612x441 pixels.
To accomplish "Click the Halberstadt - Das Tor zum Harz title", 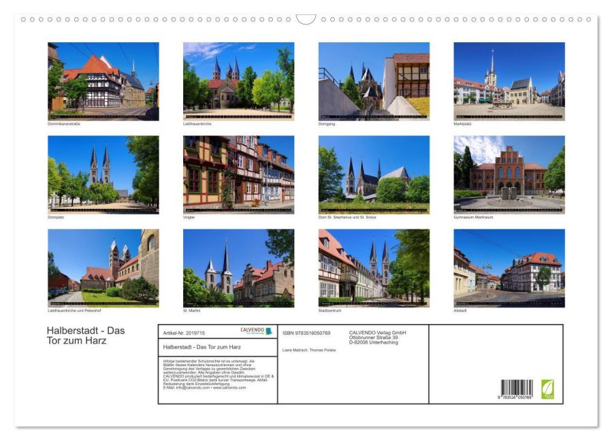I will click(x=87, y=334).
